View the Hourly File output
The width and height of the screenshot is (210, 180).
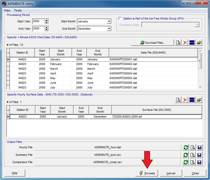point(193,147)
